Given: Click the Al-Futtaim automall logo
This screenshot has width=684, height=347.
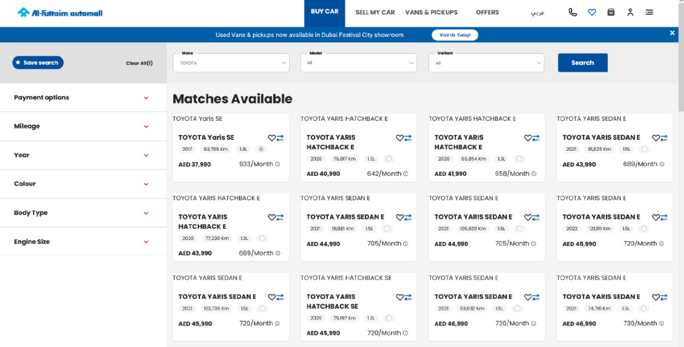Looking at the screenshot, I should tap(60, 13).
